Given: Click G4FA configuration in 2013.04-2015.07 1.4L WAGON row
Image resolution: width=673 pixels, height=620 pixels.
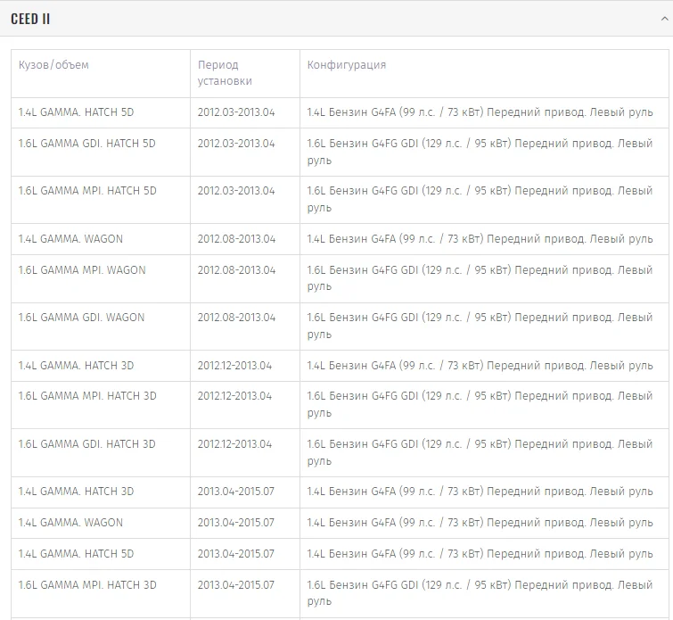Looking at the screenshot, I should [x=480, y=523].
